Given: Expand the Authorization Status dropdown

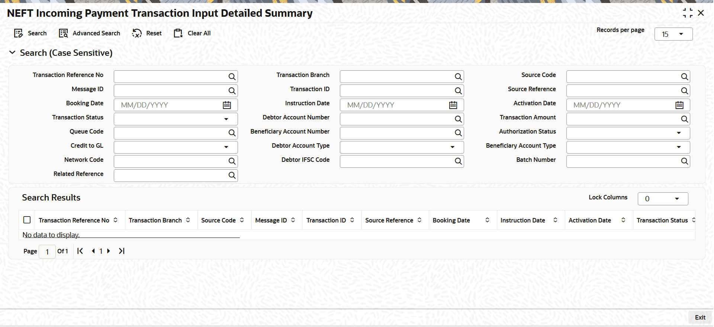Looking at the screenshot, I should point(679,133).
